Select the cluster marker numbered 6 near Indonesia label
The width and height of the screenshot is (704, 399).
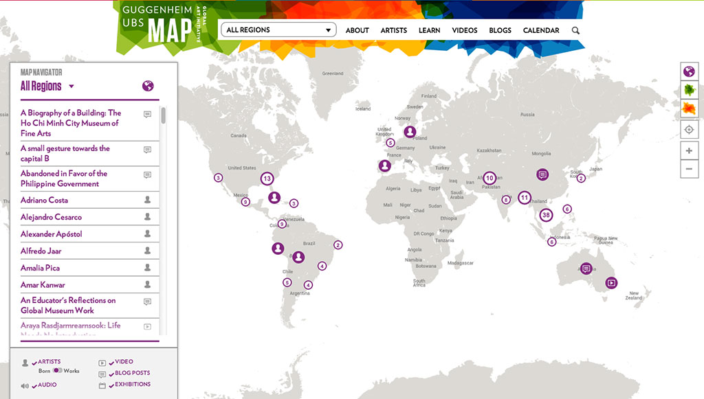click(x=551, y=242)
